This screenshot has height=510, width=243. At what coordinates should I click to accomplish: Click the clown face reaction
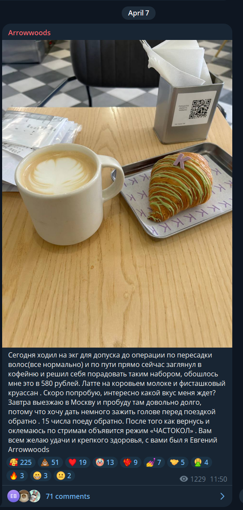coord(105,462)
